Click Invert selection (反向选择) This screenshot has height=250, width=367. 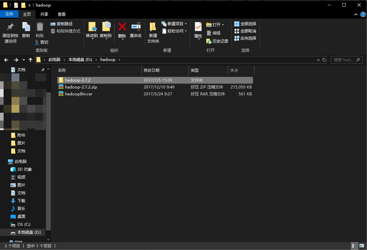(245, 38)
